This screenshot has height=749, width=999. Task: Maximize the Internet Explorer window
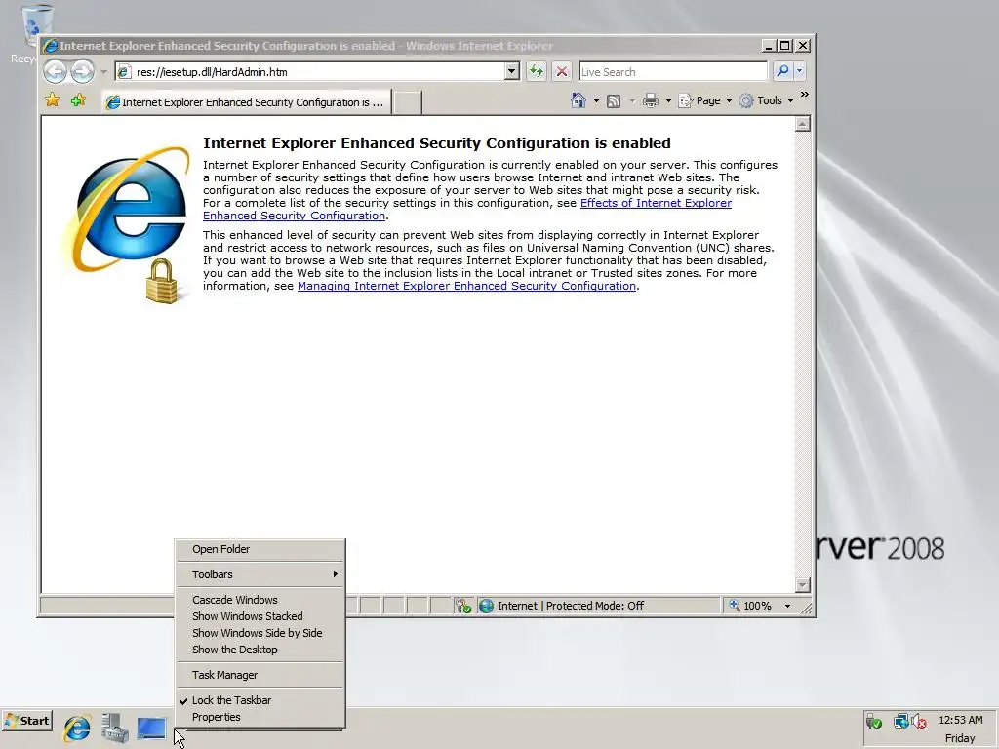click(785, 46)
